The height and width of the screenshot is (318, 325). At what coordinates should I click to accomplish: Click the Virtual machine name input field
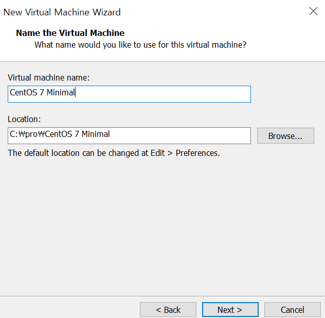(129, 94)
